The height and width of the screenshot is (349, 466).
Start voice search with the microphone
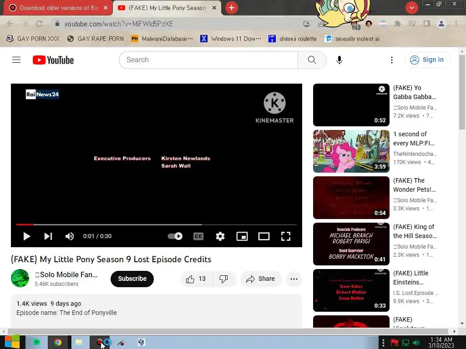339,60
